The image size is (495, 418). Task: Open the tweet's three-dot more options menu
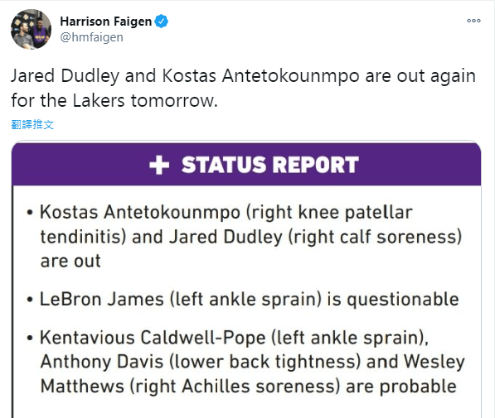coord(473,21)
